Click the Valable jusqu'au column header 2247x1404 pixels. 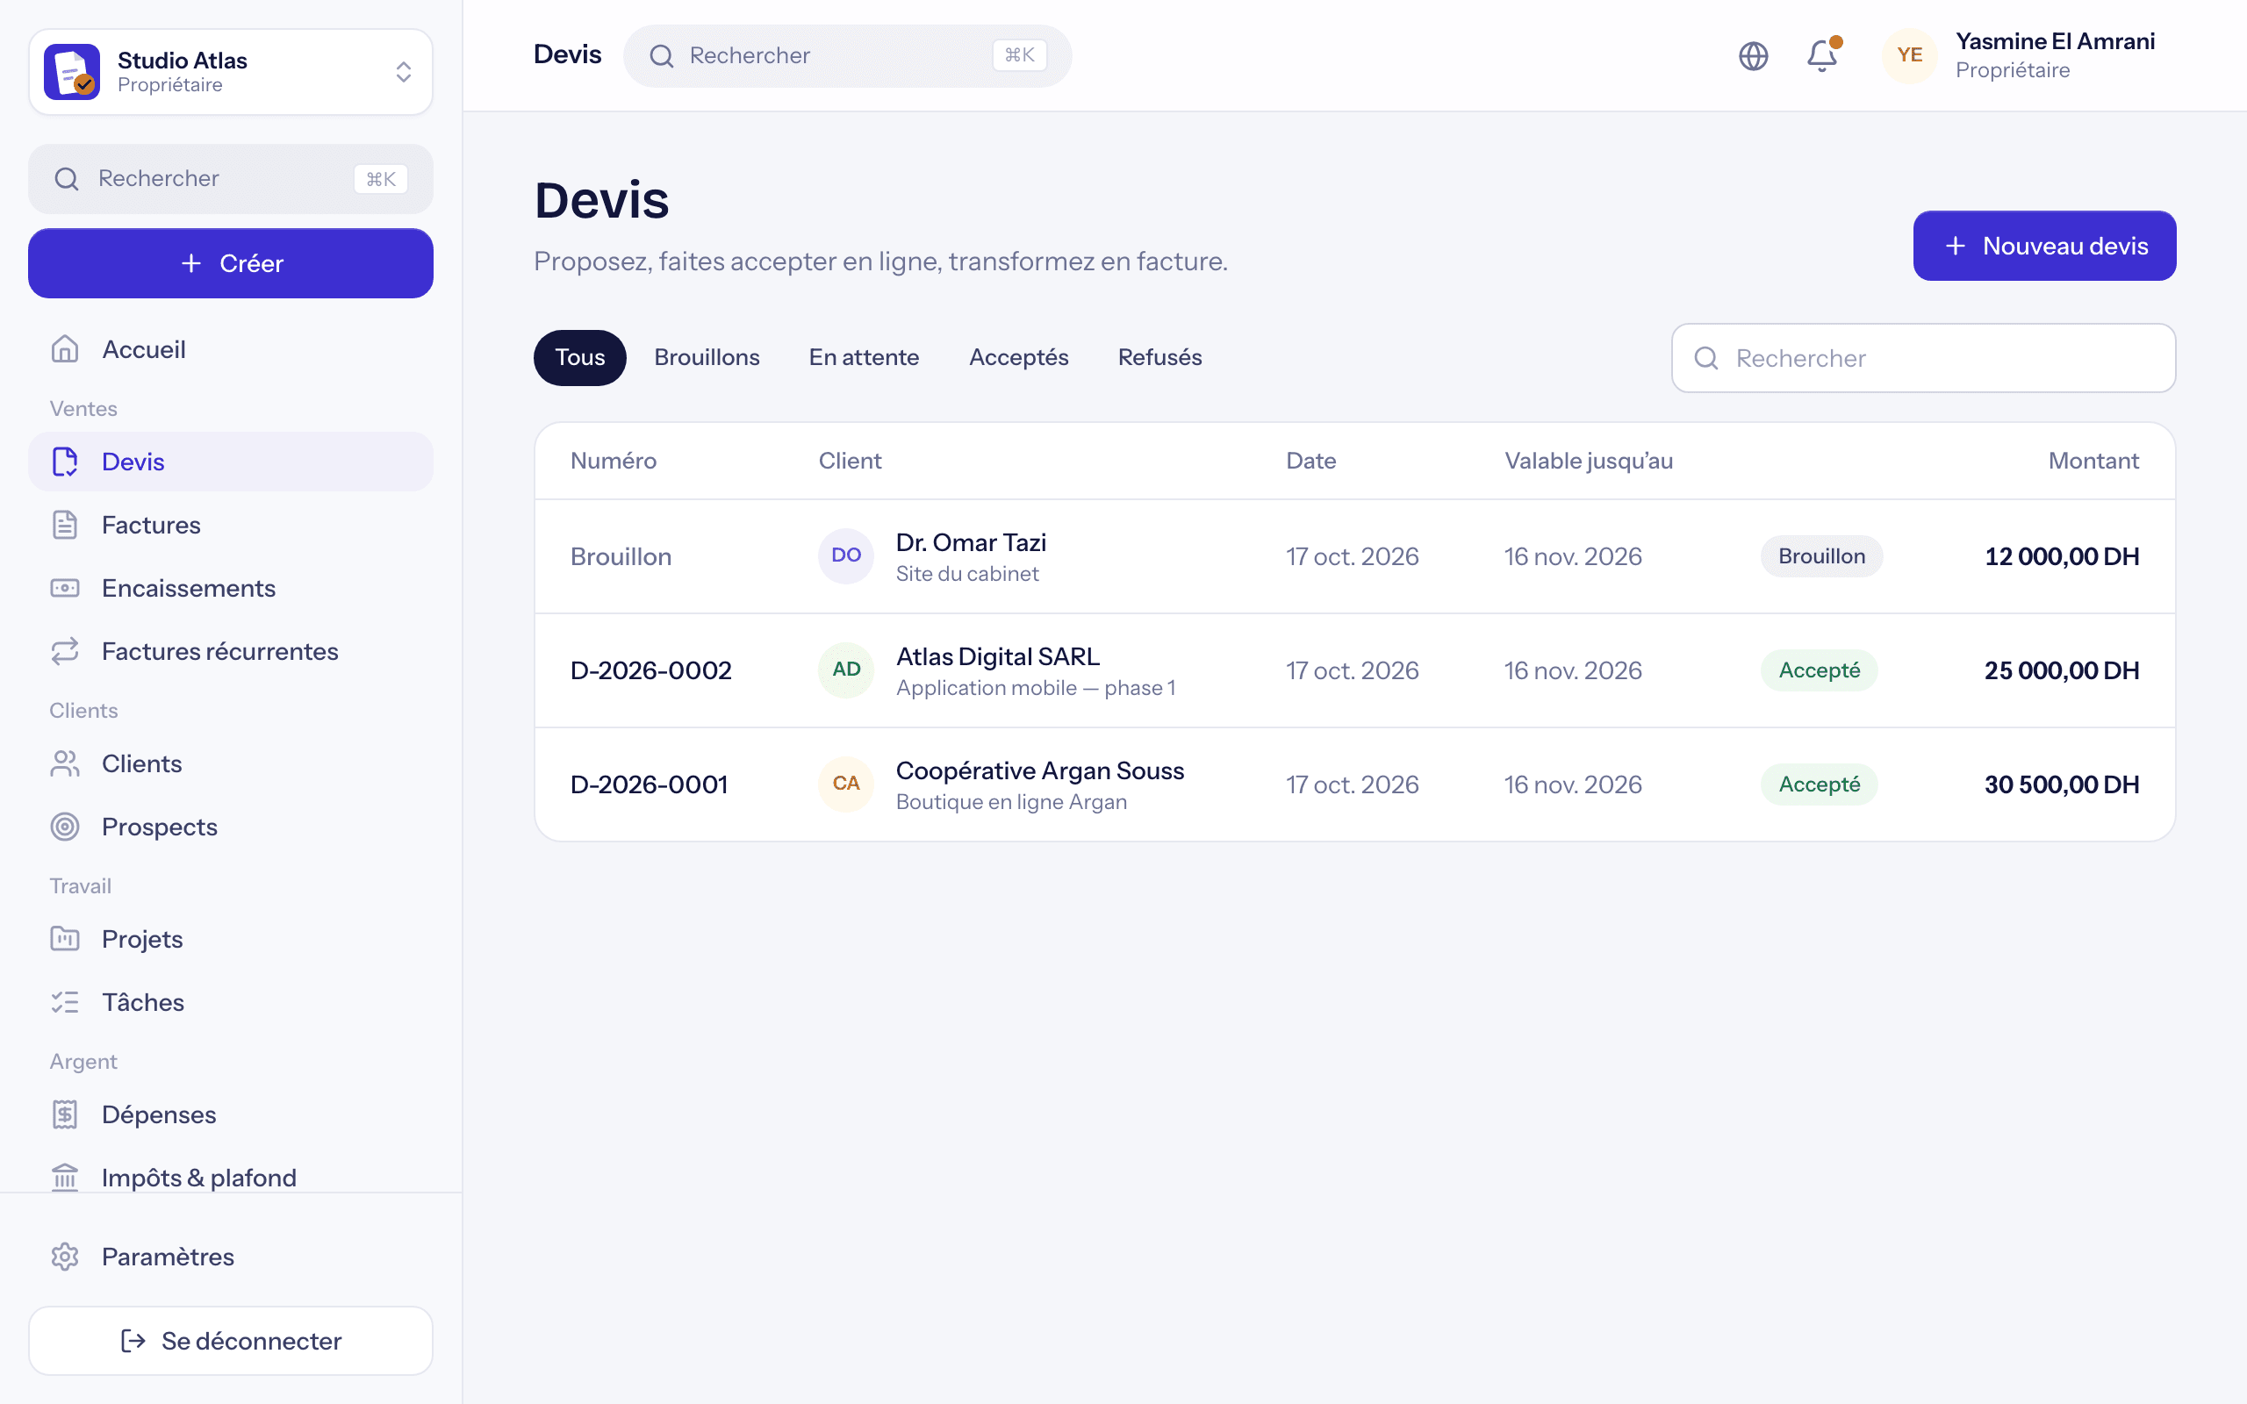click(1589, 461)
